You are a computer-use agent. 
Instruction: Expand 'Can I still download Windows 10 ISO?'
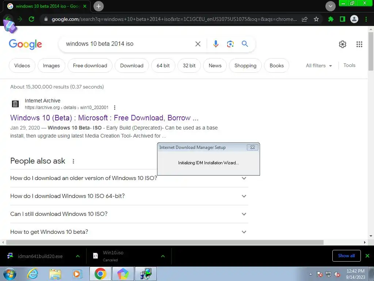pos(129,214)
